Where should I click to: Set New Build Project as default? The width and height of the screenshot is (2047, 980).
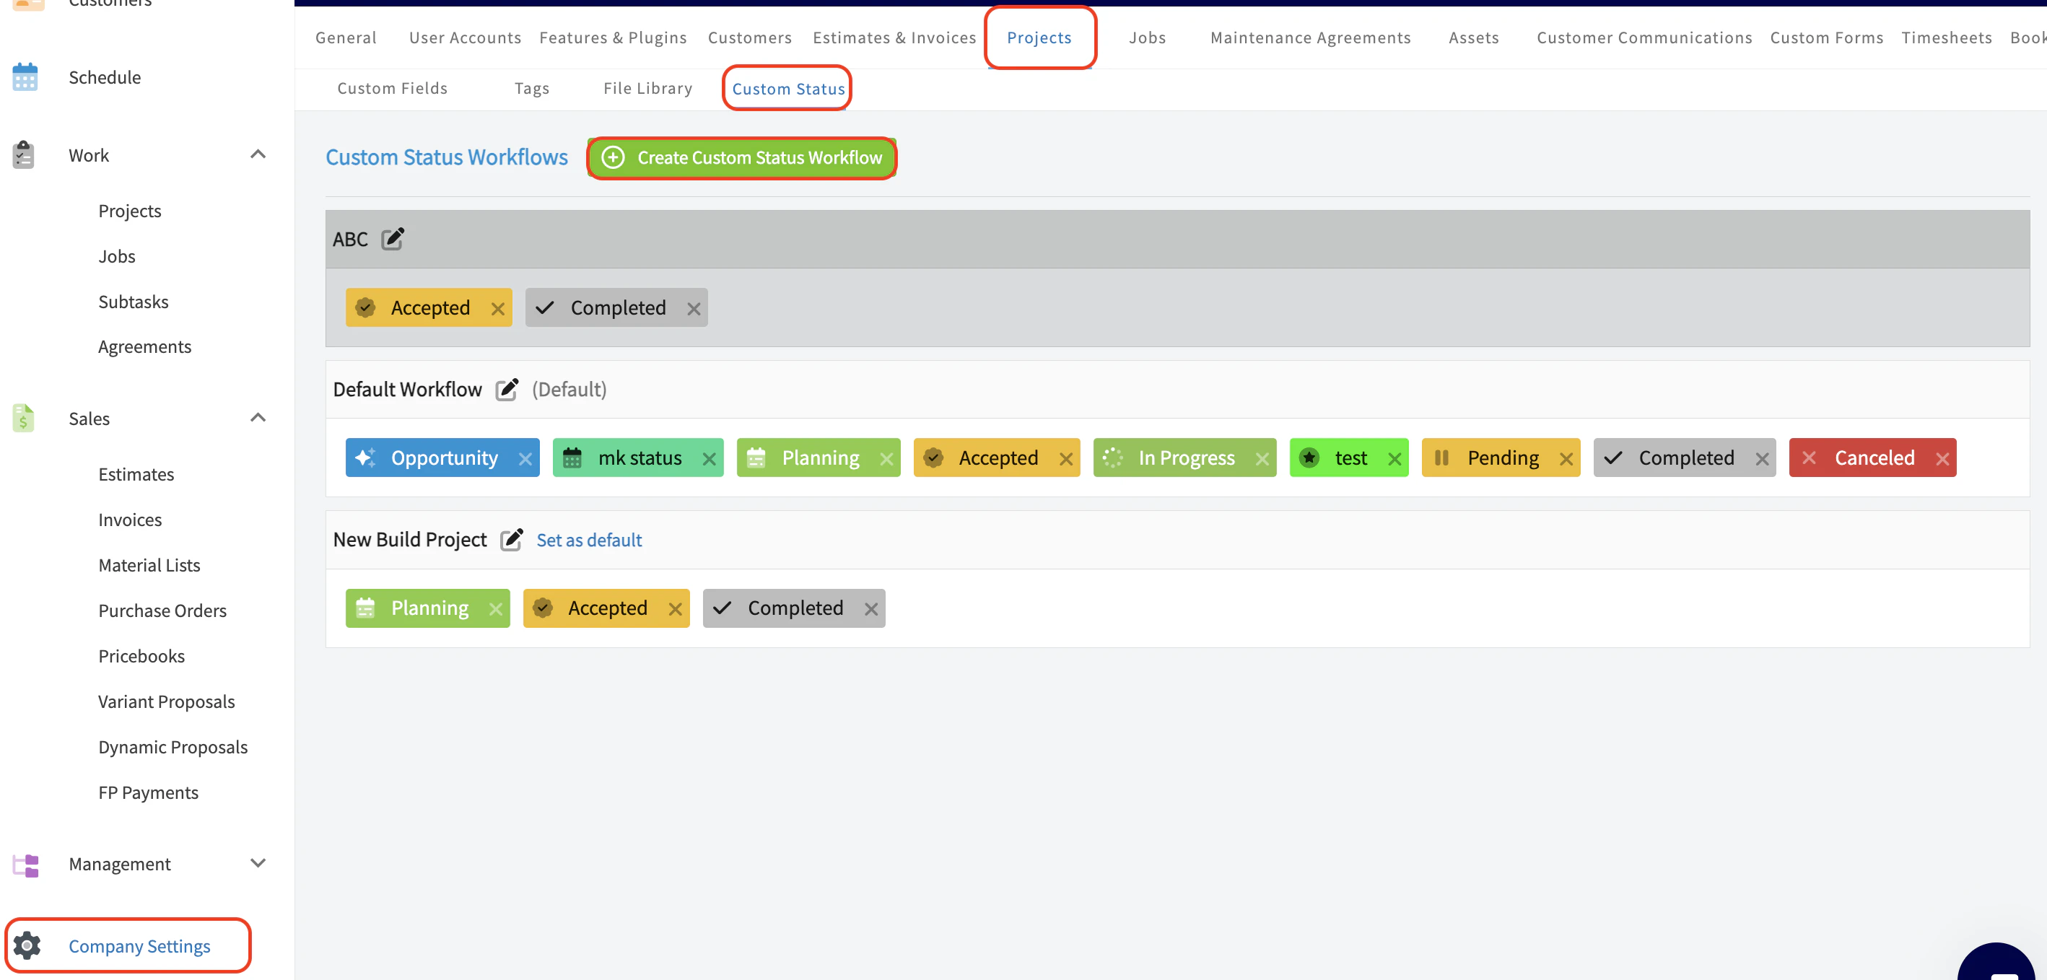[589, 539]
